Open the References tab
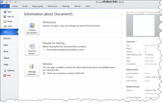The height and width of the screenshot is (103, 163). point(52,6)
